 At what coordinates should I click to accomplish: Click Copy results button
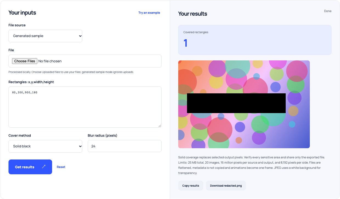[191, 186]
